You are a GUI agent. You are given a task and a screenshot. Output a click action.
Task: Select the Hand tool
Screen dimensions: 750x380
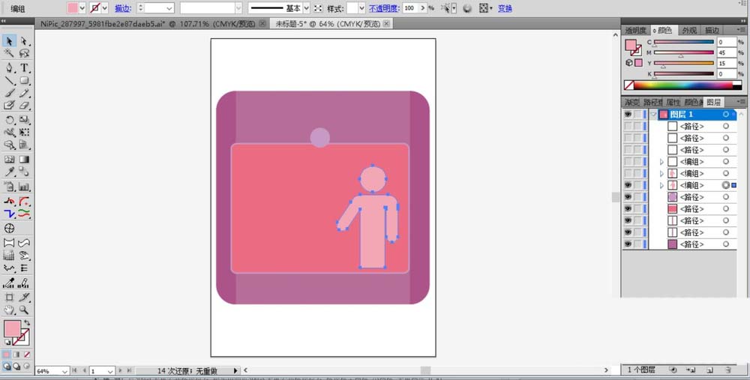point(10,309)
